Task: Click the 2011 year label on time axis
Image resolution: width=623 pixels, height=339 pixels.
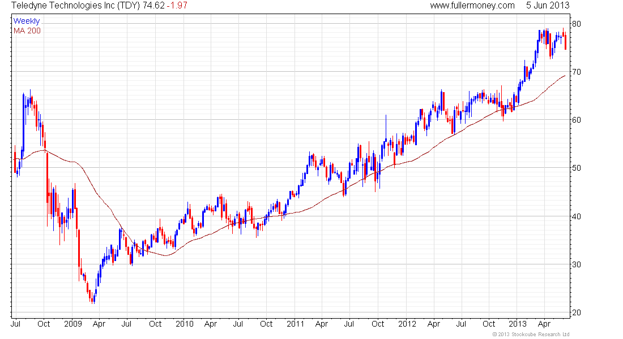Action: (295, 324)
